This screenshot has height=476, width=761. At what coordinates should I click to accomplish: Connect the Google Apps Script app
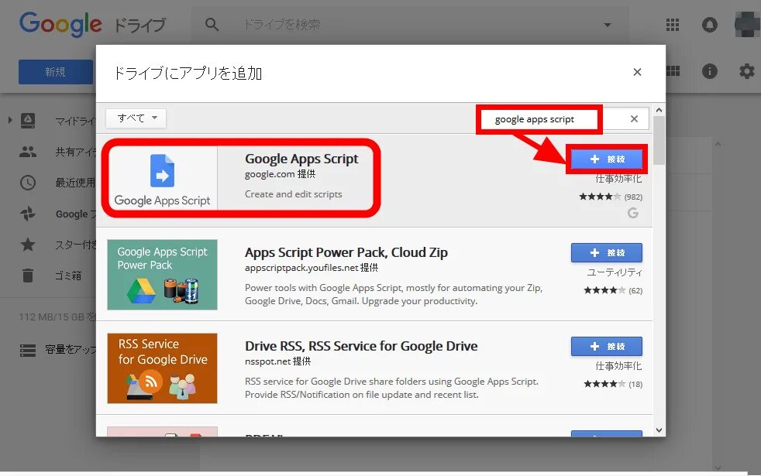tap(606, 159)
